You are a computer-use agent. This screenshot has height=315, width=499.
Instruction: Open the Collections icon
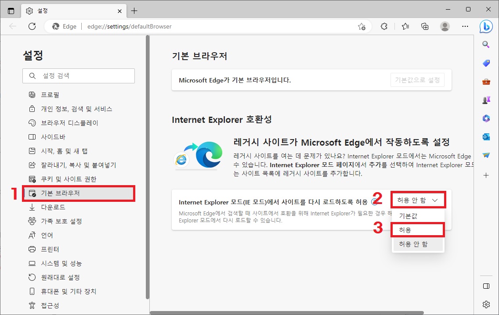pyautogui.click(x=425, y=26)
